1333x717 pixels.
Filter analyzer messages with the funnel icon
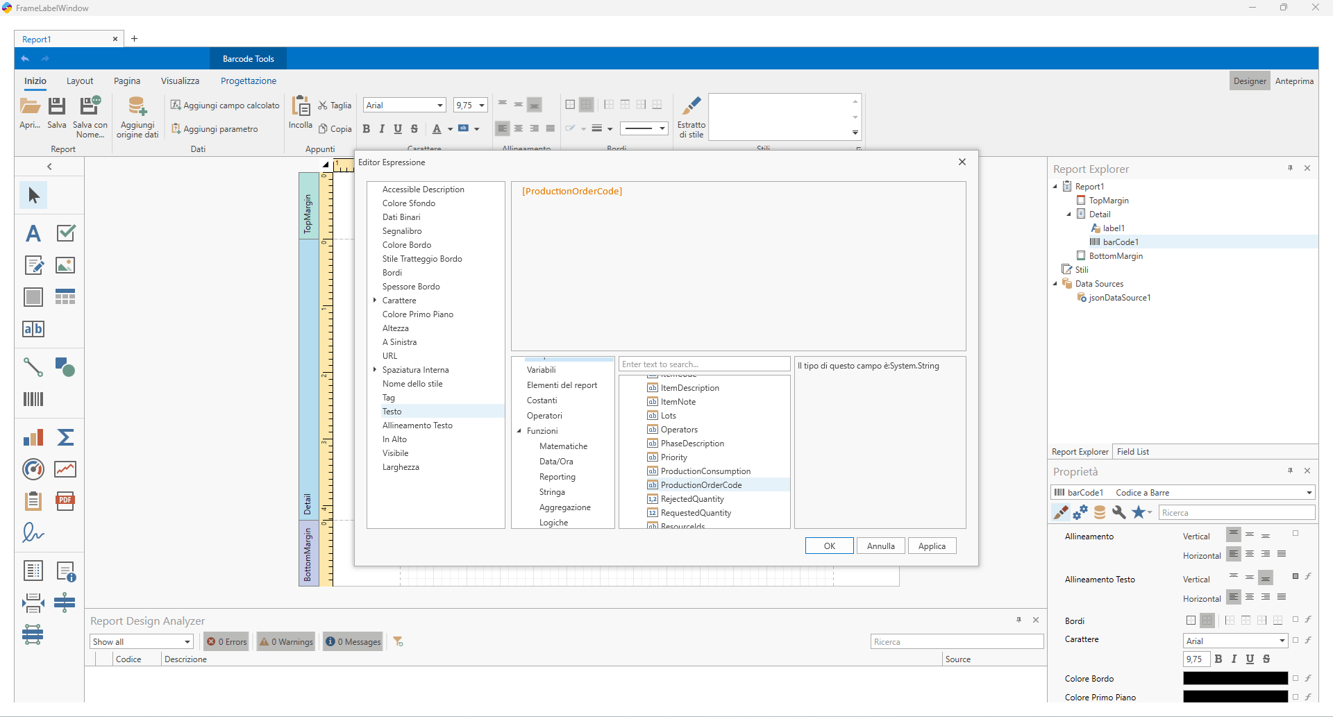(x=399, y=641)
